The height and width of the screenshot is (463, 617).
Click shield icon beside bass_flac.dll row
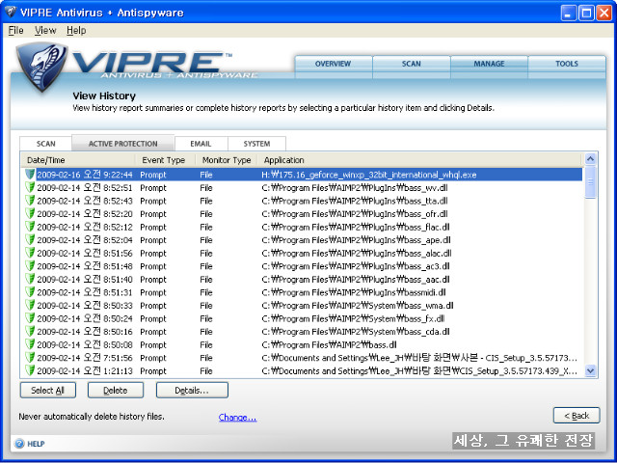tap(30, 227)
